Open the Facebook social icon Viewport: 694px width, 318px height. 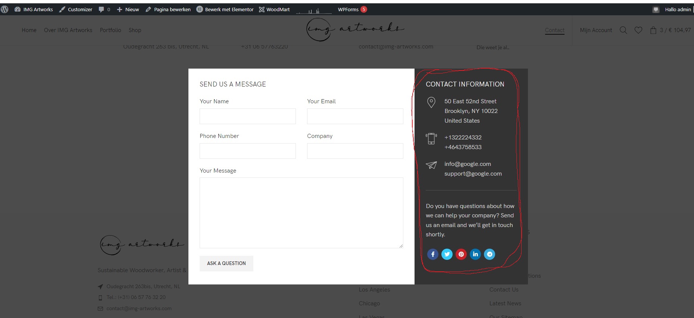pyautogui.click(x=433, y=254)
